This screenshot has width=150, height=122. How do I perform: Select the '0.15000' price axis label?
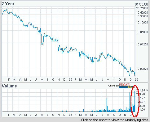(143, 23)
